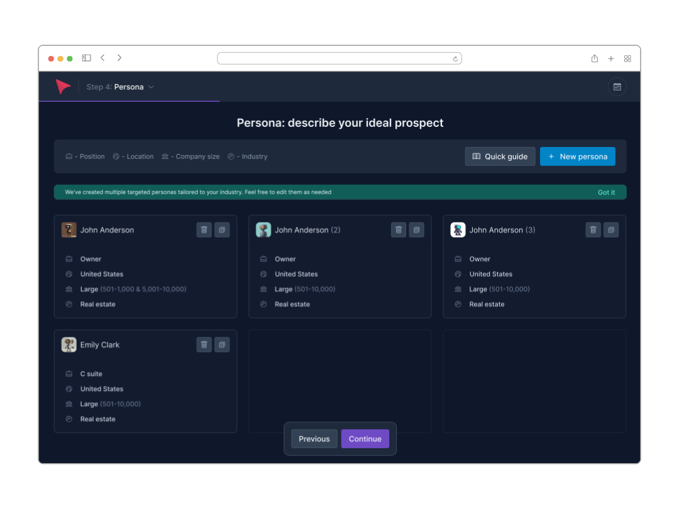
Task: Click the Company size building icon in the legend
Action: click(x=165, y=156)
